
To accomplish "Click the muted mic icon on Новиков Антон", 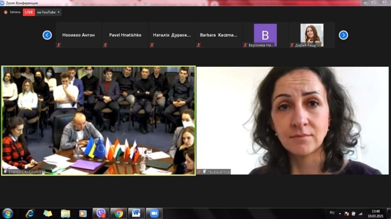I will click(x=59, y=45).
